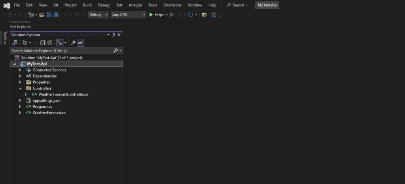Click Start Without Debugging outline play icon
The width and height of the screenshot is (405, 184).
point(172,15)
